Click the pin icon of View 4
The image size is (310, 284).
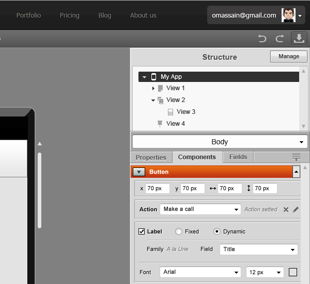160,124
